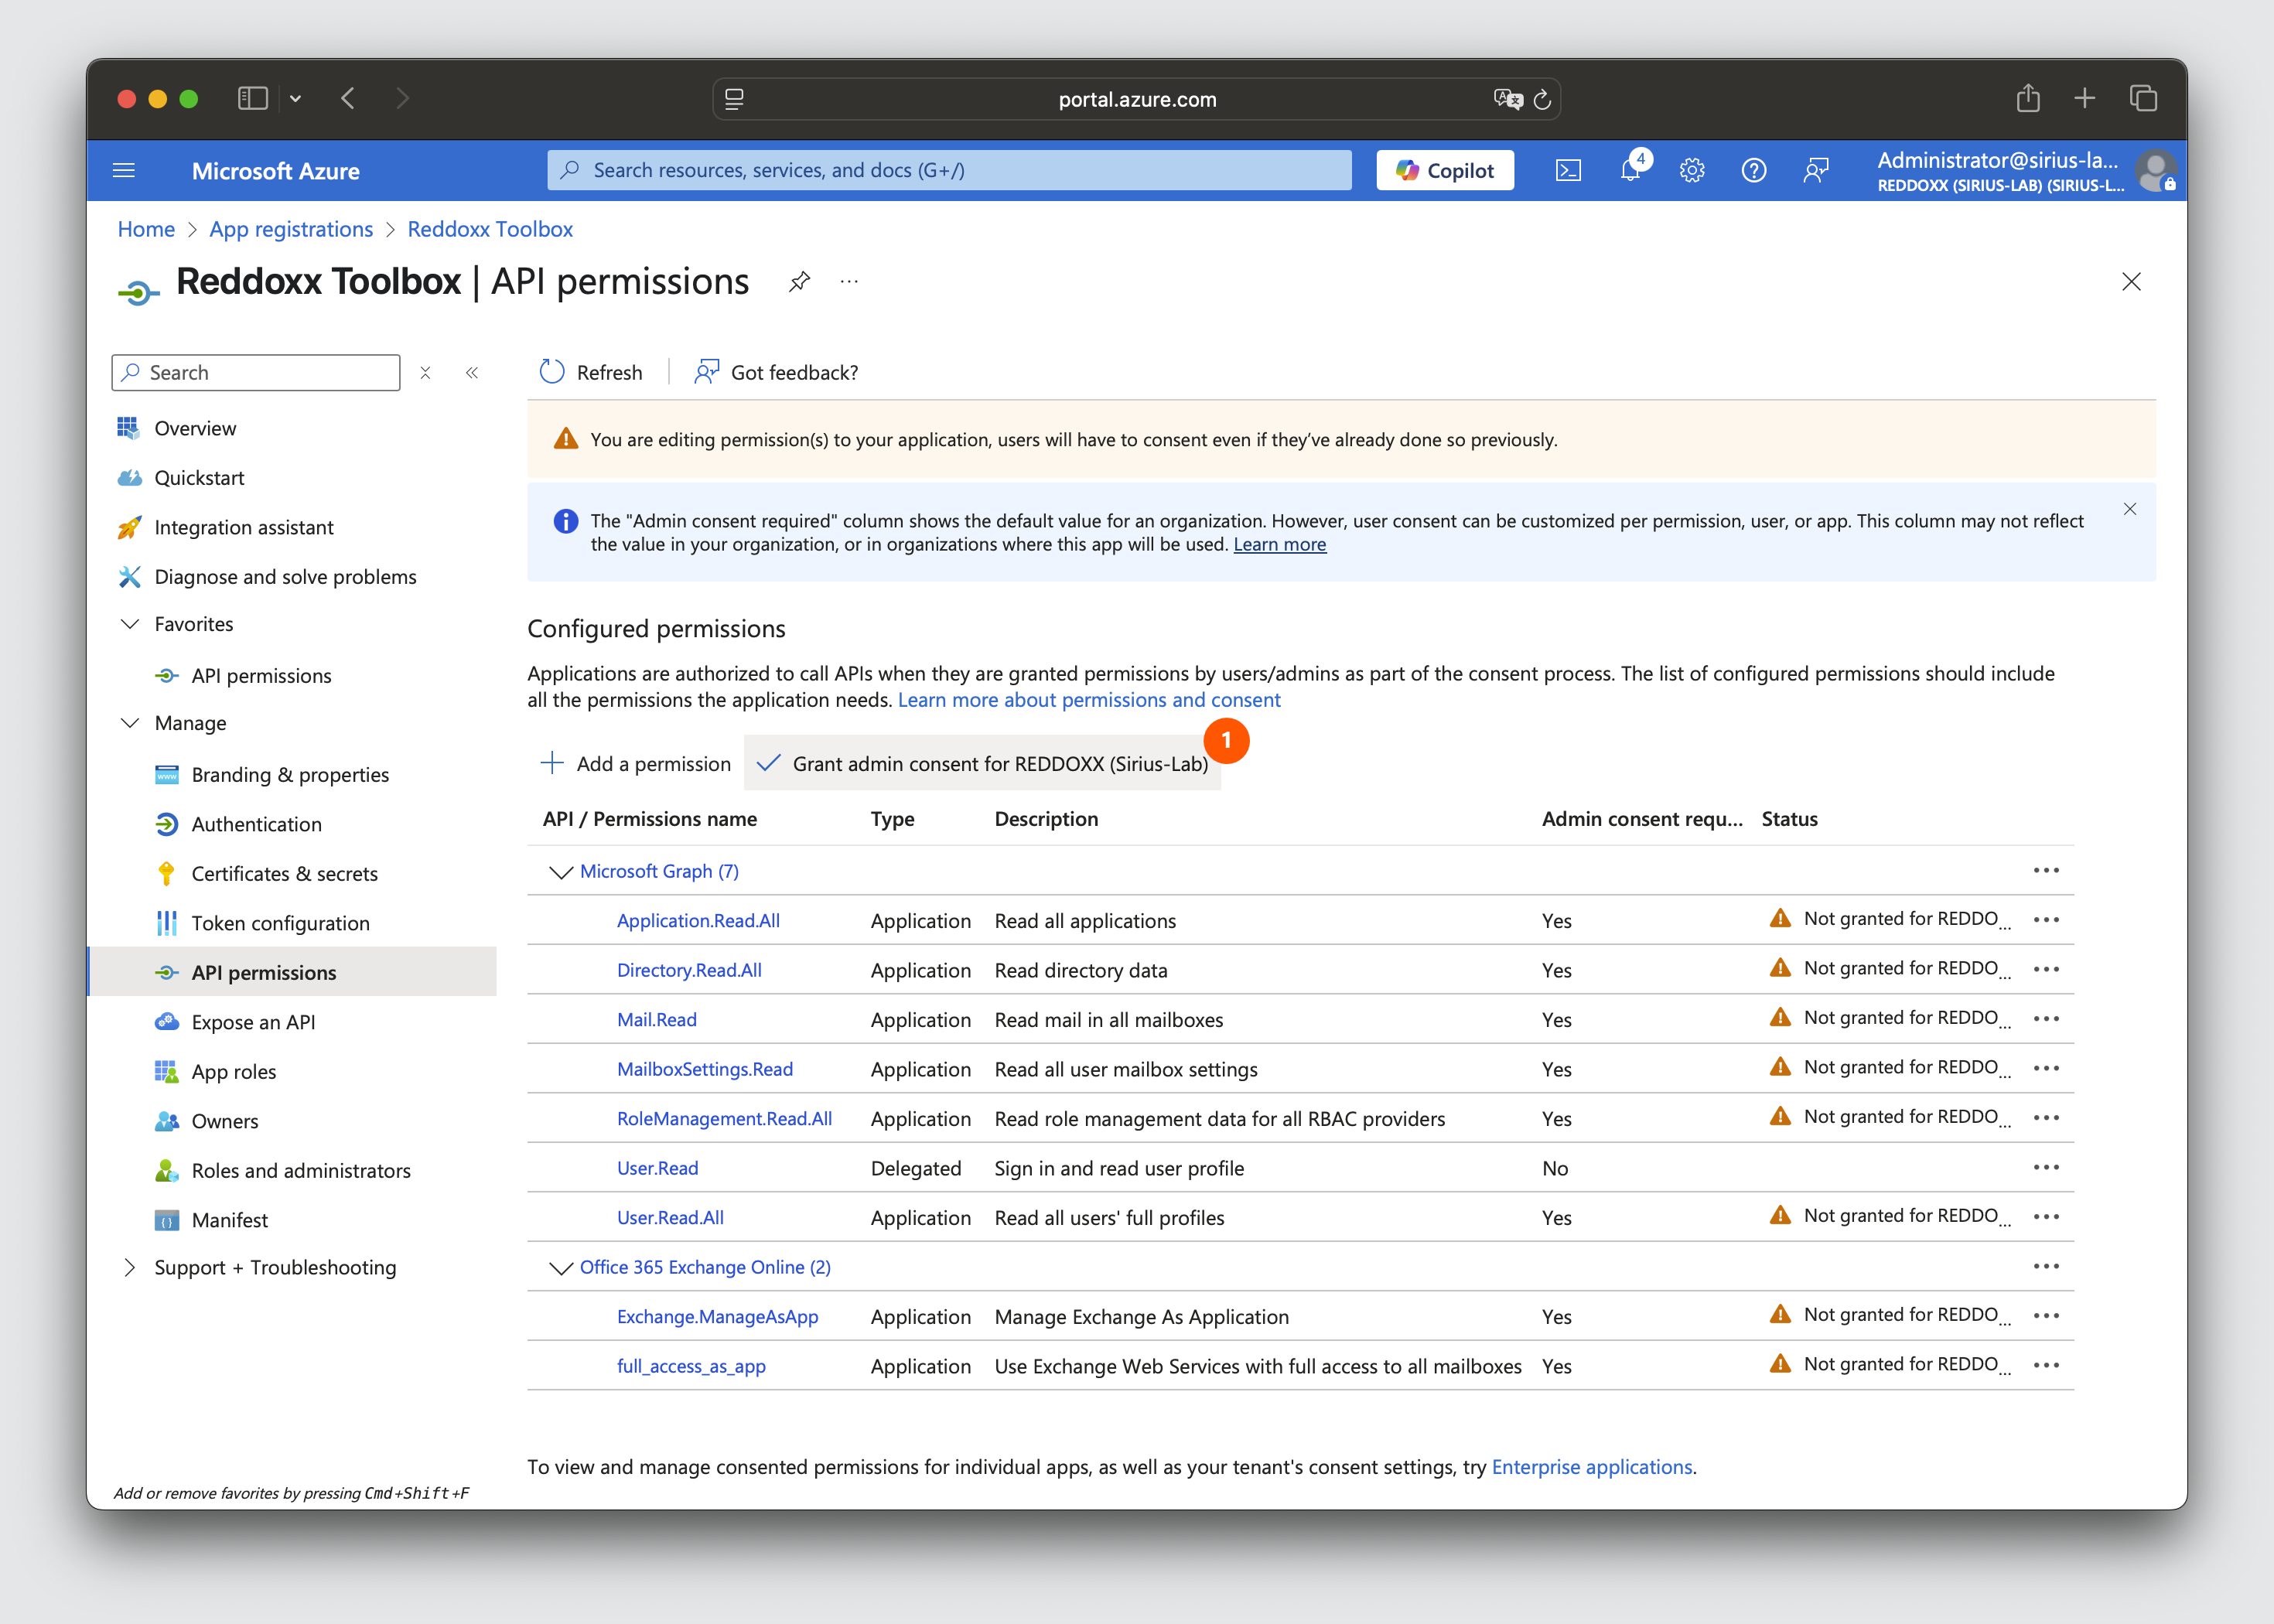
Task: Go to Home breadcrumb
Action: pyautogui.click(x=146, y=229)
